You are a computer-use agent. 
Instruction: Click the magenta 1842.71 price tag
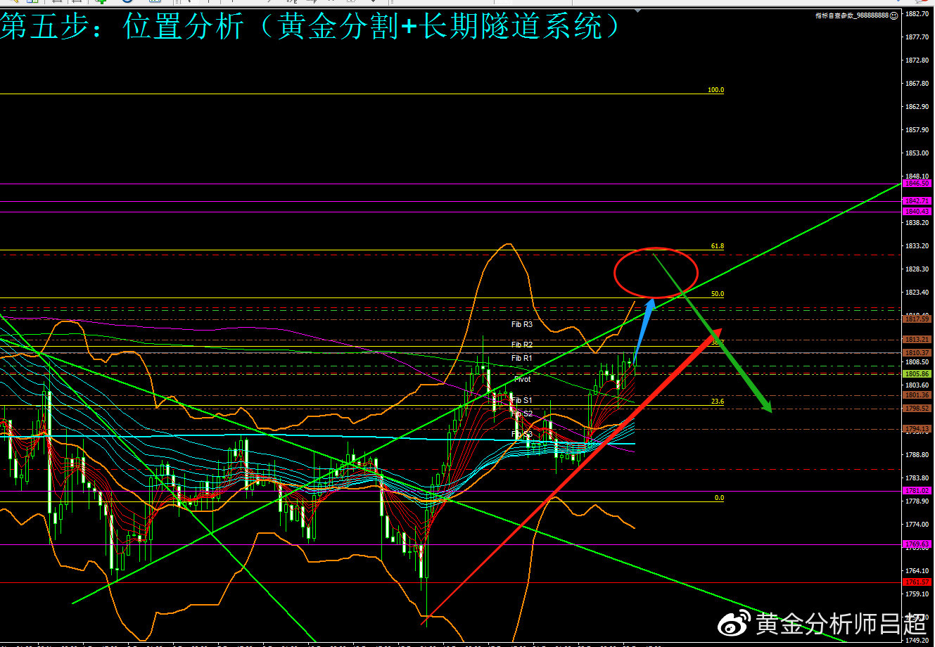(919, 201)
